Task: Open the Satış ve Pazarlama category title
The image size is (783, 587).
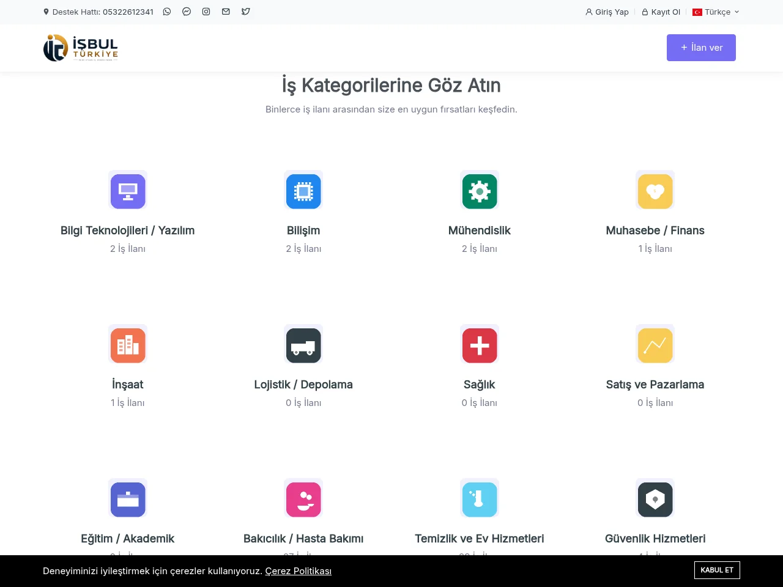Action: coord(655,385)
